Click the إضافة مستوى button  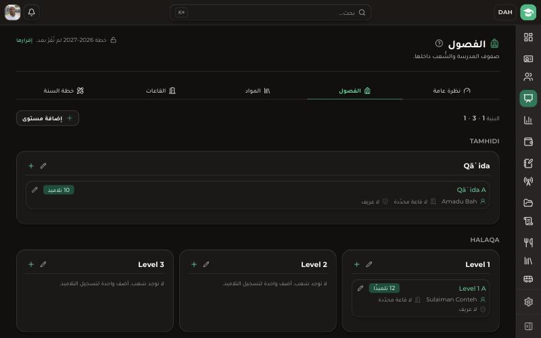click(47, 118)
